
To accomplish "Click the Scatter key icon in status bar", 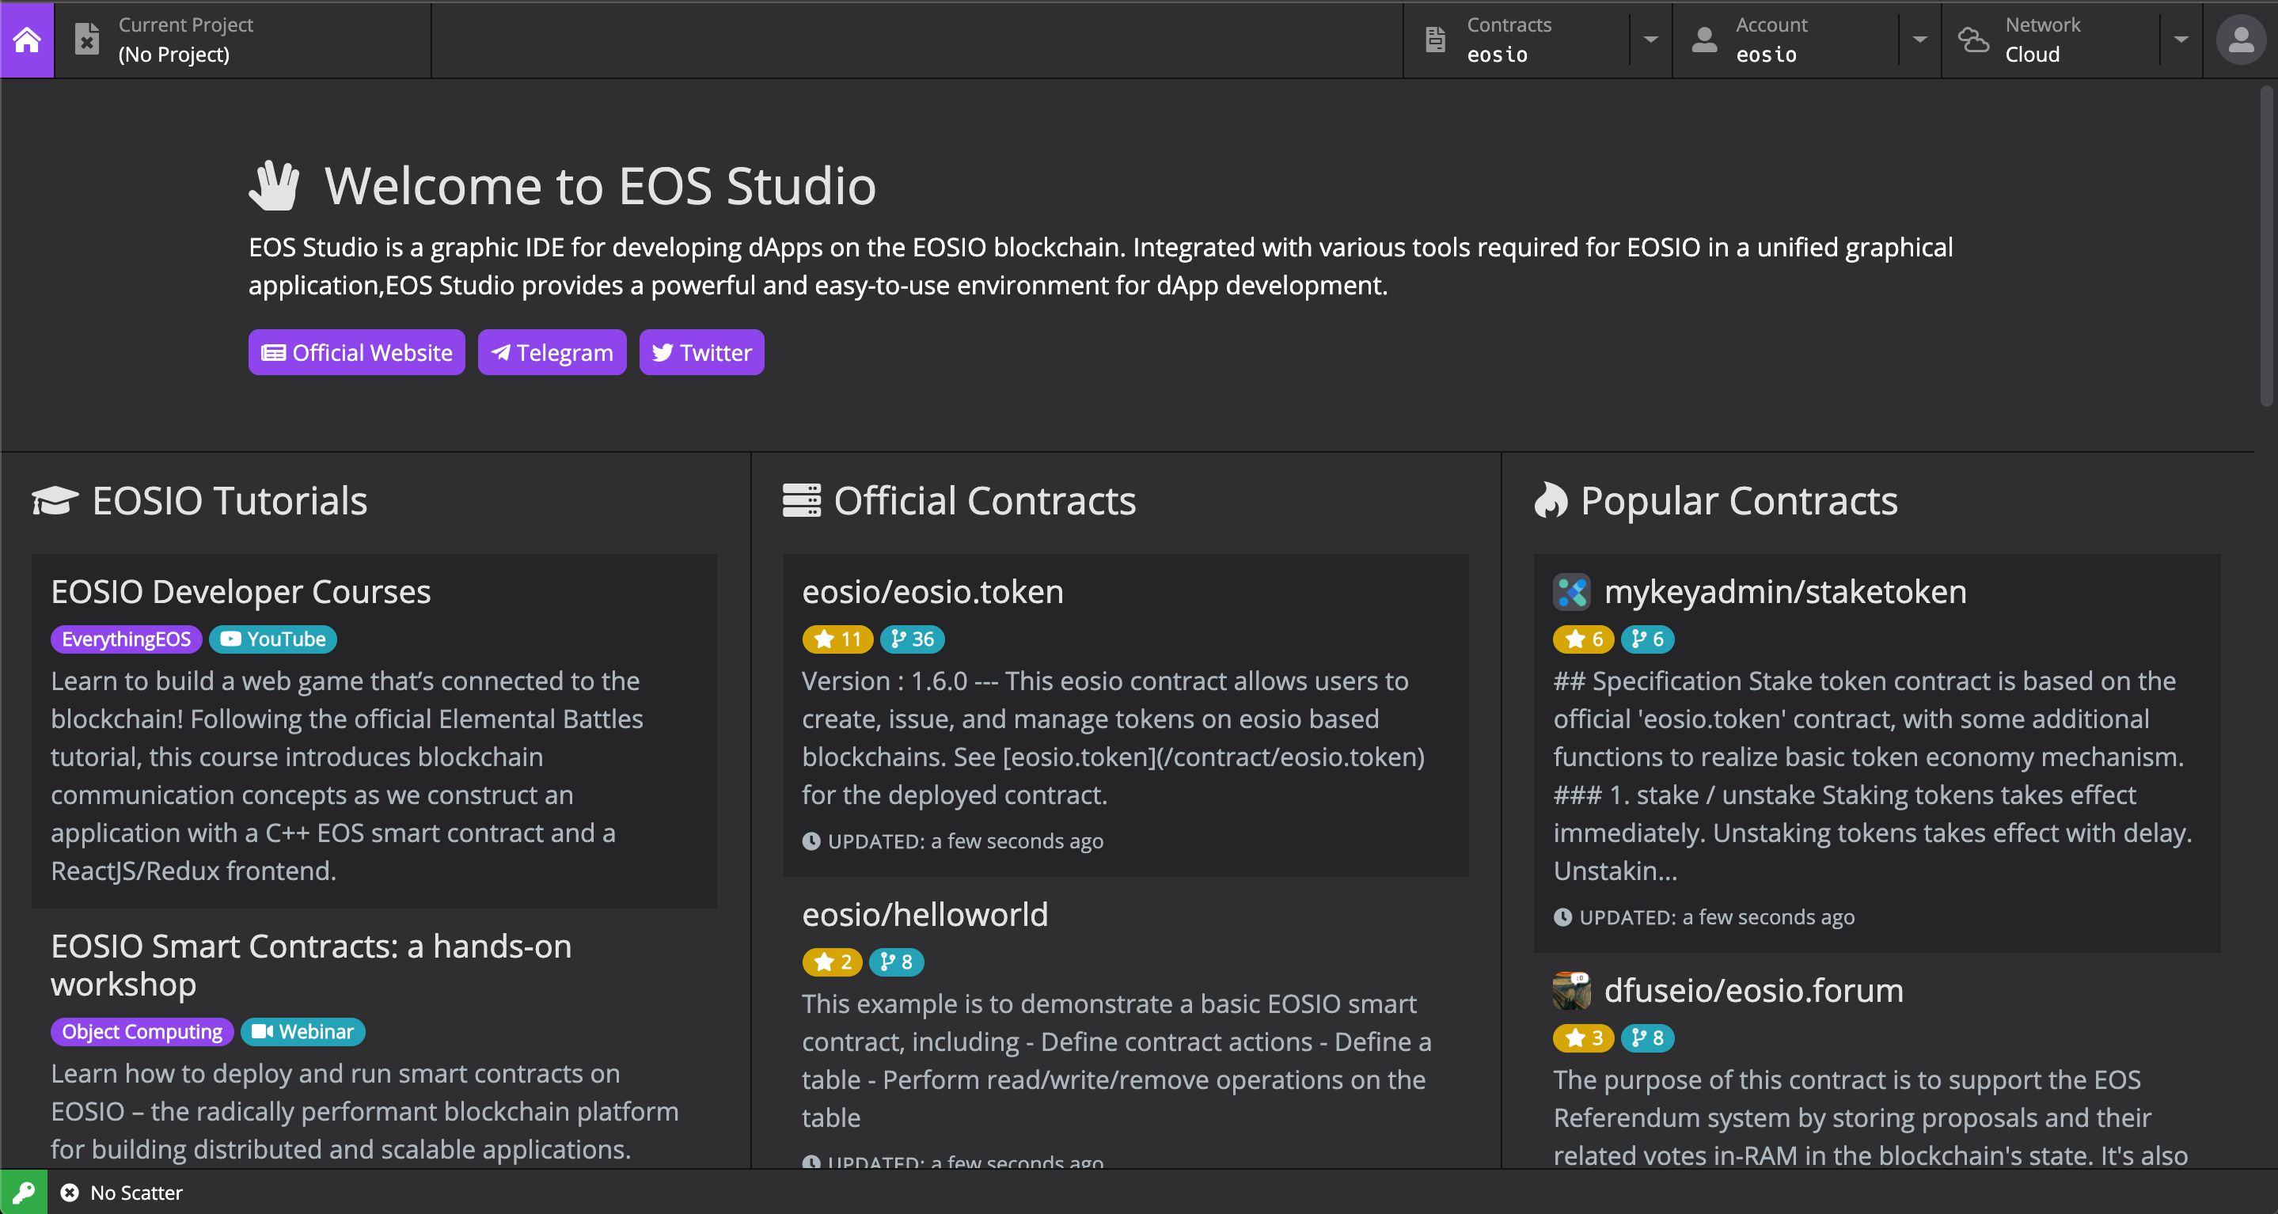I will 24,1192.
